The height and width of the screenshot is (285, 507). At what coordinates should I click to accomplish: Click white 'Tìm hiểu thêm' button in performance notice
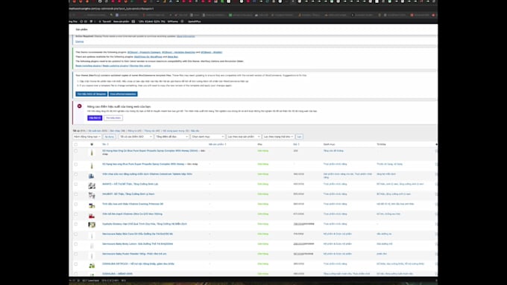pos(113,118)
